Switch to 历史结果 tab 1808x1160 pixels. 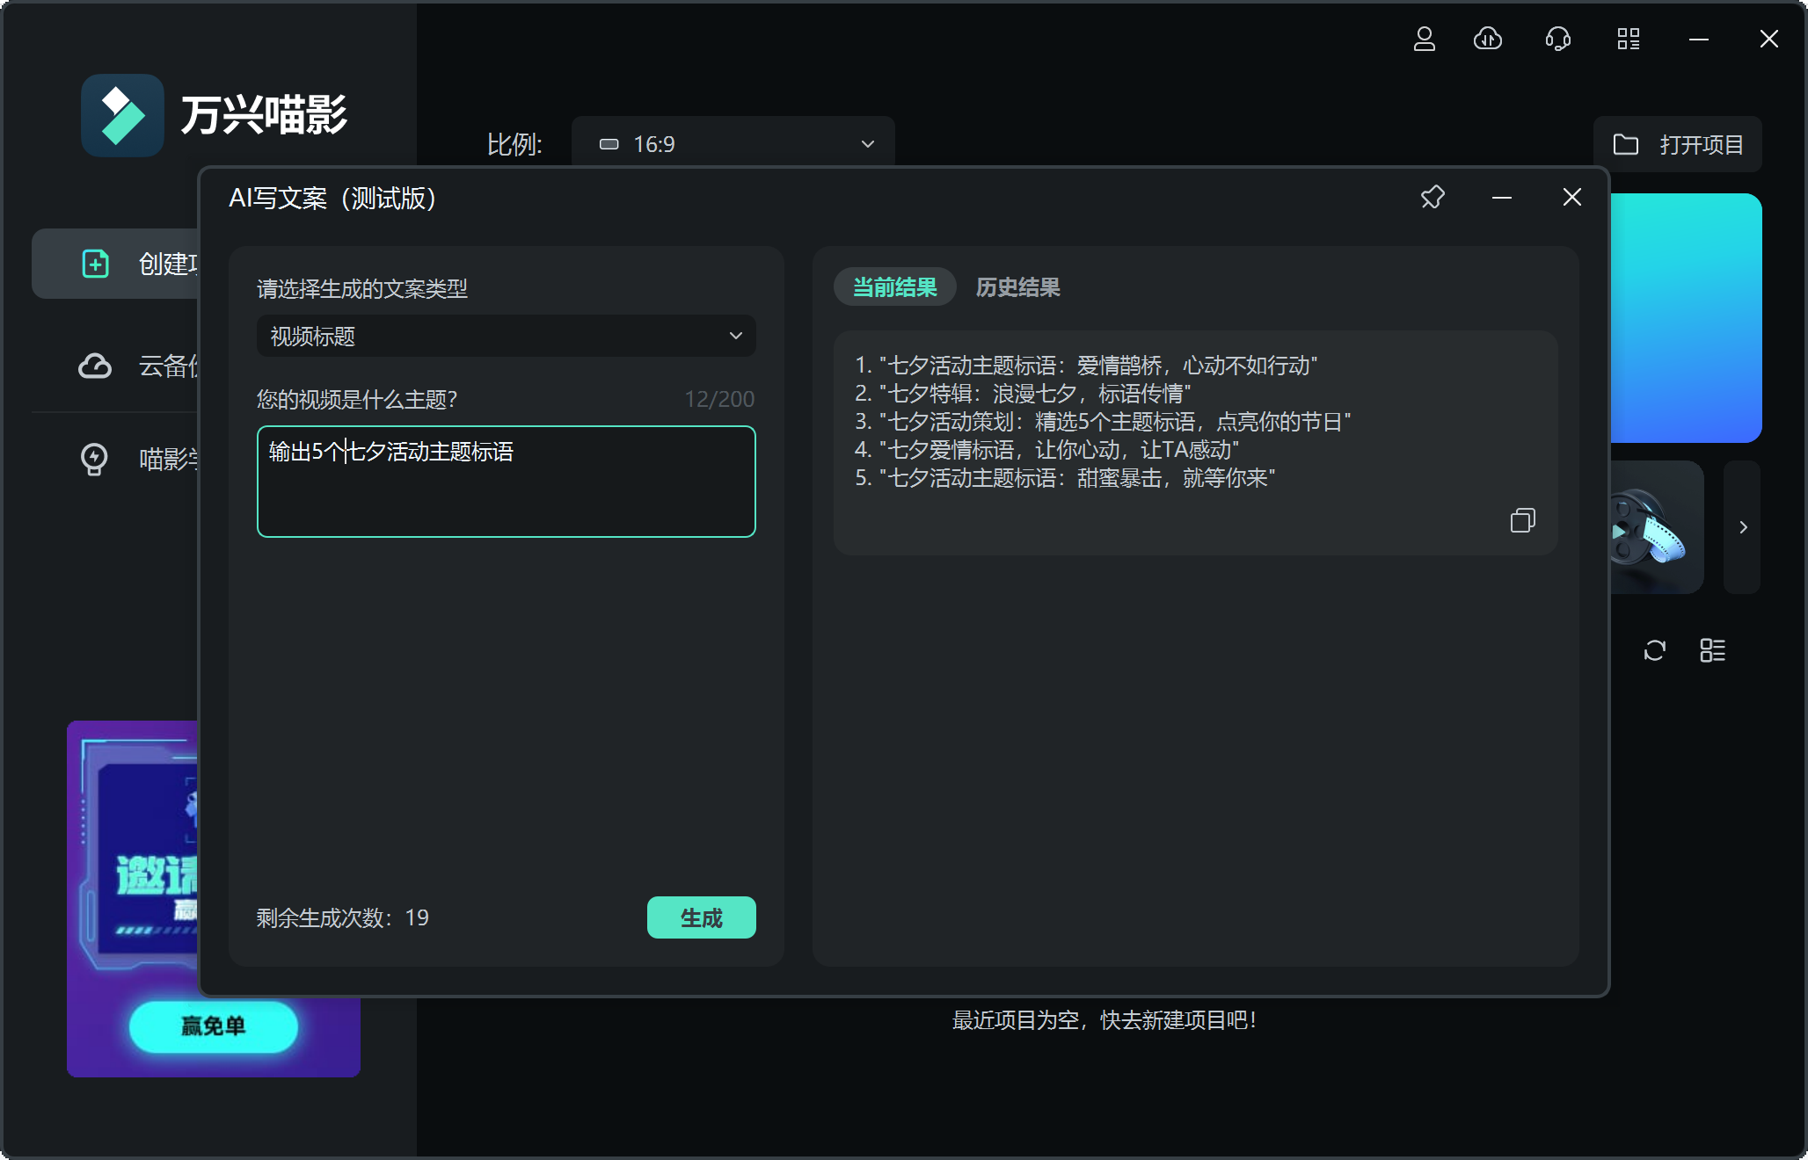click(x=1017, y=287)
